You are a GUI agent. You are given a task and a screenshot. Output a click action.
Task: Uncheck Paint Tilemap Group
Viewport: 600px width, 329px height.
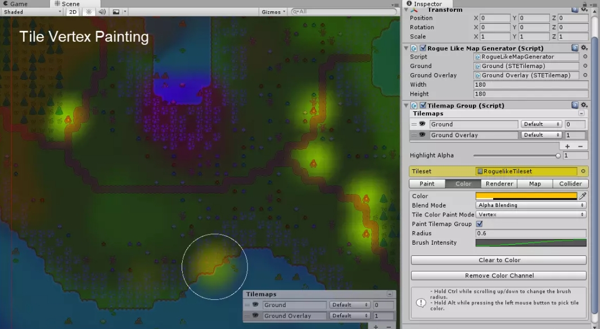click(480, 224)
